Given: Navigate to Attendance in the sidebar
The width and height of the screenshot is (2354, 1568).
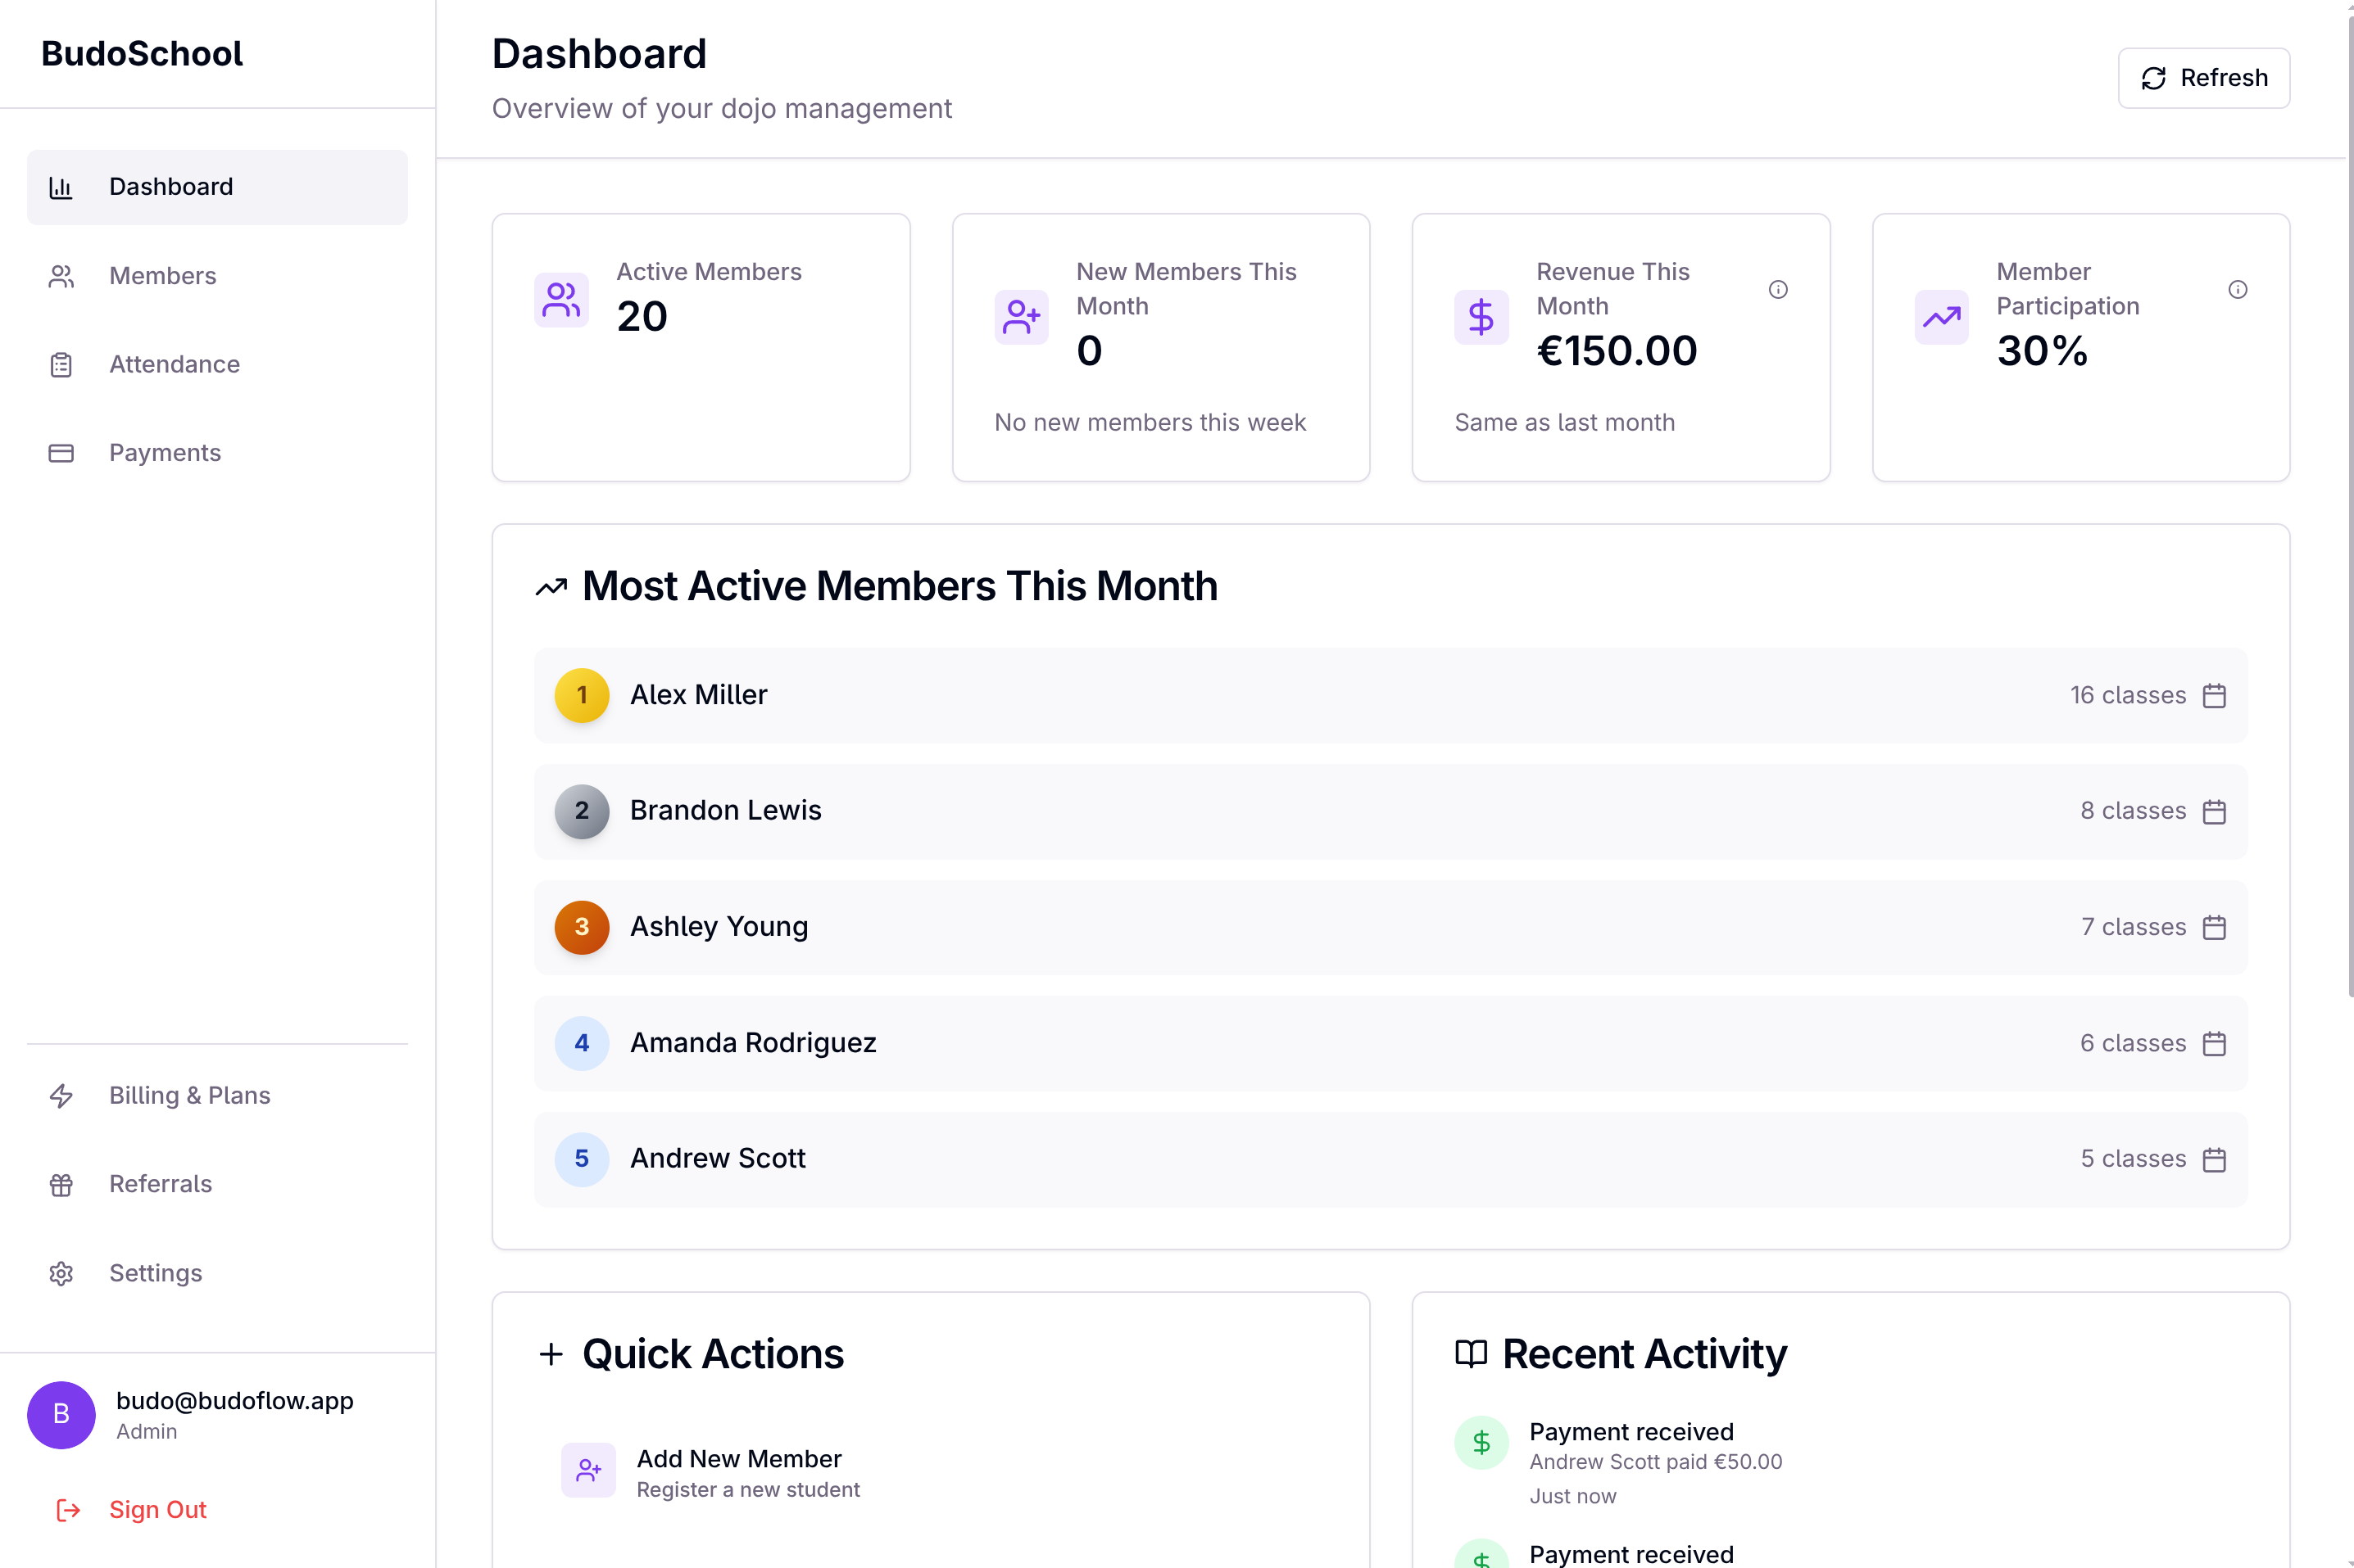Looking at the screenshot, I should click(x=175, y=364).
